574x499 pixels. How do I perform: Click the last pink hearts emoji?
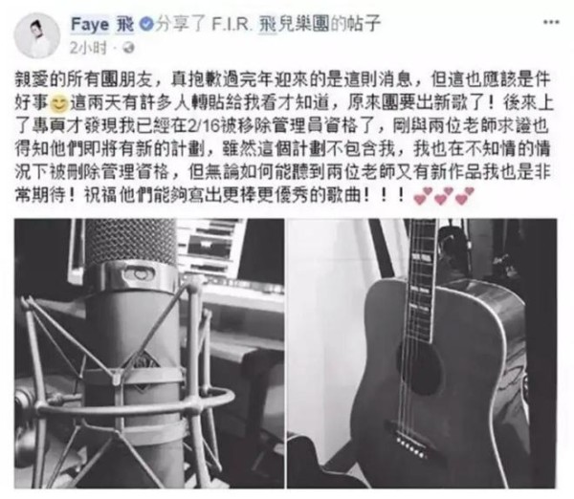click(465, 195)
